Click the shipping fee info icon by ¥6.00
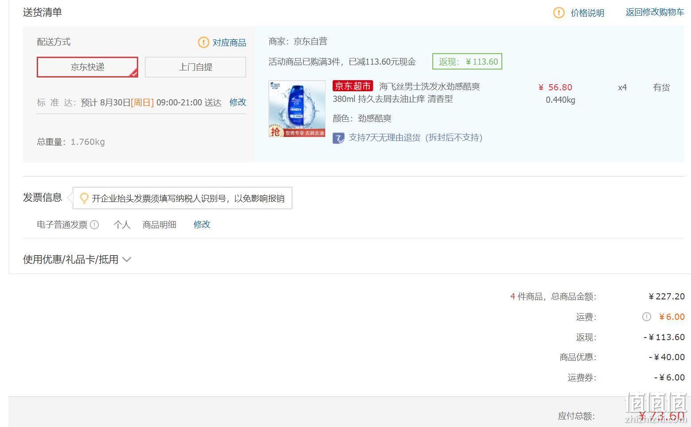The height and width of the screenshot is (427, 691). point(647,317)
